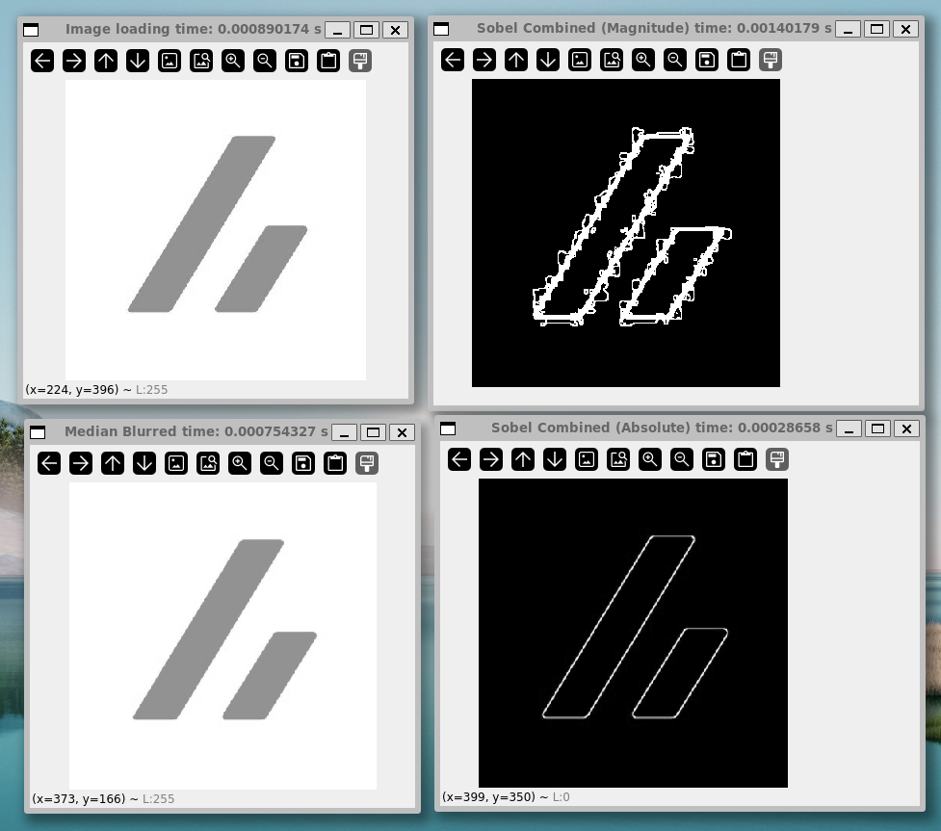Viewport: 941px width, 831px height.
Task: Maximize the Median Blurred window
Action: click(x=374, y=432)
